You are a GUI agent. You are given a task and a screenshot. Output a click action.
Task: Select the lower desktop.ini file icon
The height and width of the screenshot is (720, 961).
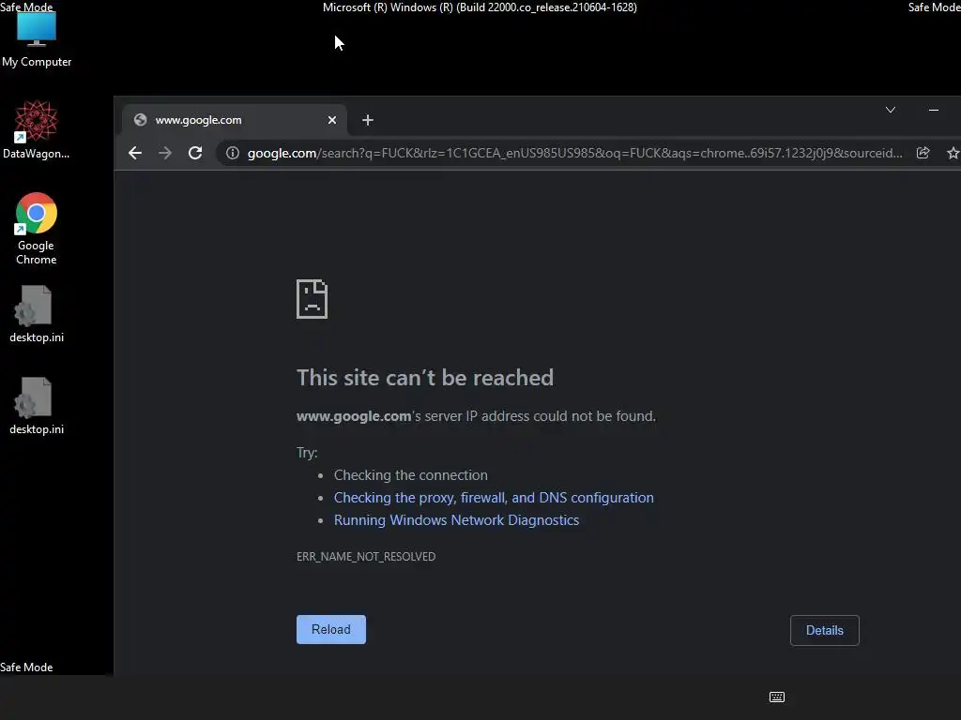point(37,406)
